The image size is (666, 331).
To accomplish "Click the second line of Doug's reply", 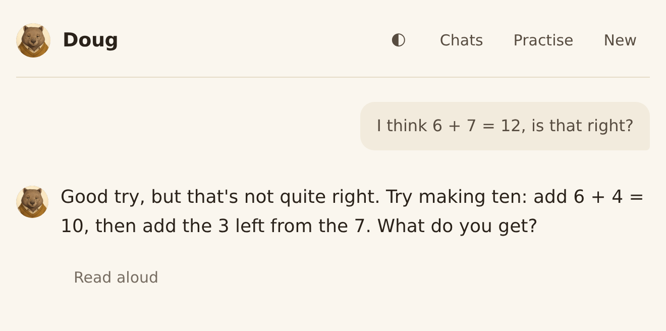I will [x=299, y=226].
